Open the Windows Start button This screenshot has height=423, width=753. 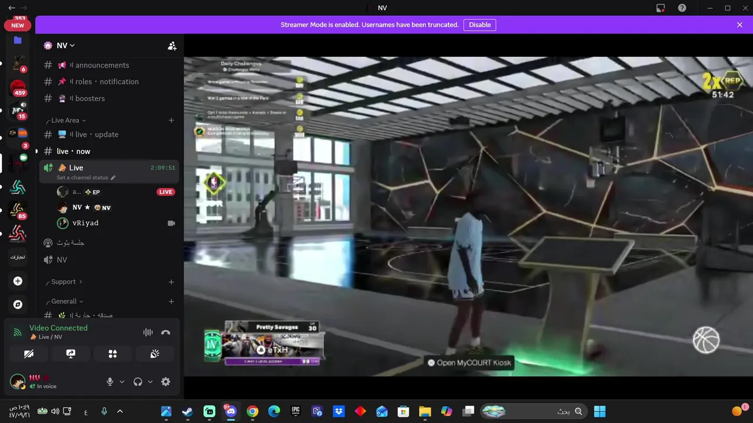pos(599,411)
